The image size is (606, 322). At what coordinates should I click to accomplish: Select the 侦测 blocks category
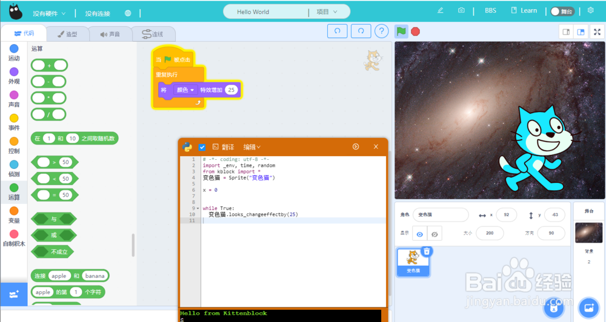(x=14, y=169)
